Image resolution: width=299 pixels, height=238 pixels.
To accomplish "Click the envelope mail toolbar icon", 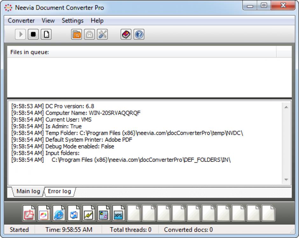I will pyautogui.click(x=89, y=35).
